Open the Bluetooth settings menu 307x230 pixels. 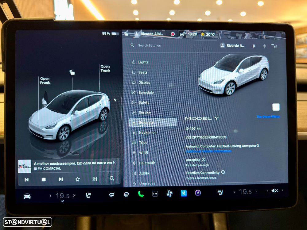pos(144,163)
